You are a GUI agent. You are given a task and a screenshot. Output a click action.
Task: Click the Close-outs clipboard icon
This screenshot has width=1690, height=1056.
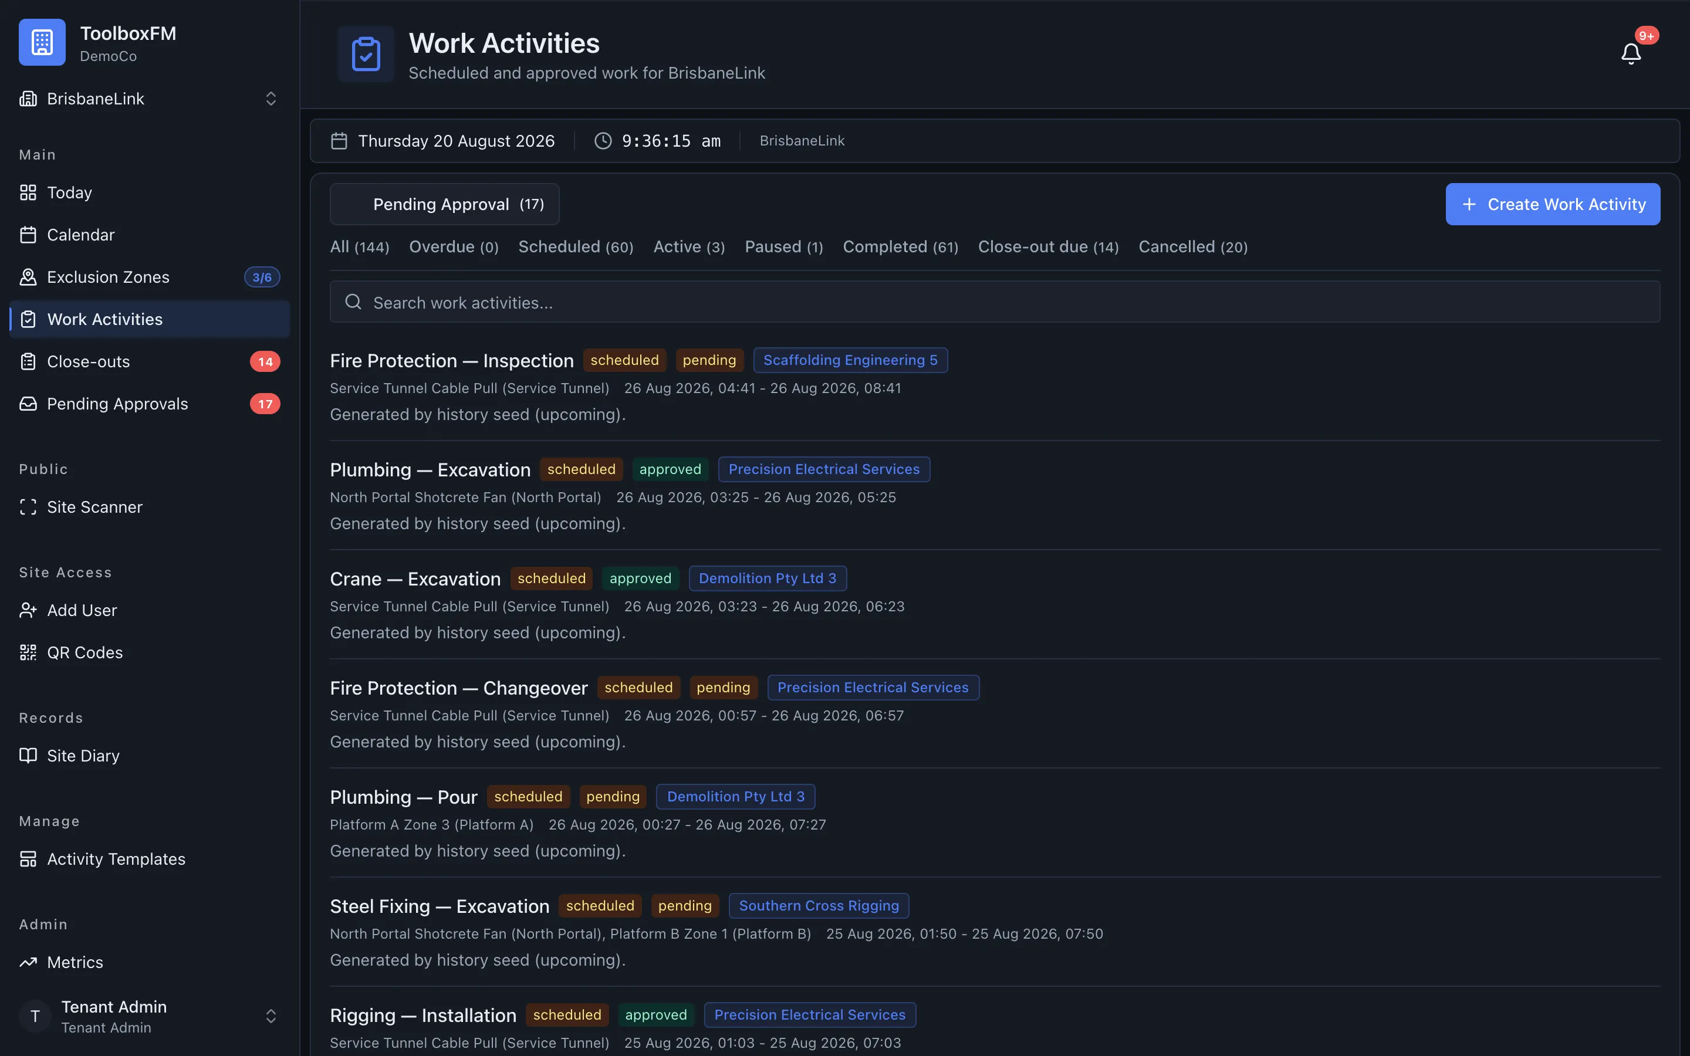point(28,361)
